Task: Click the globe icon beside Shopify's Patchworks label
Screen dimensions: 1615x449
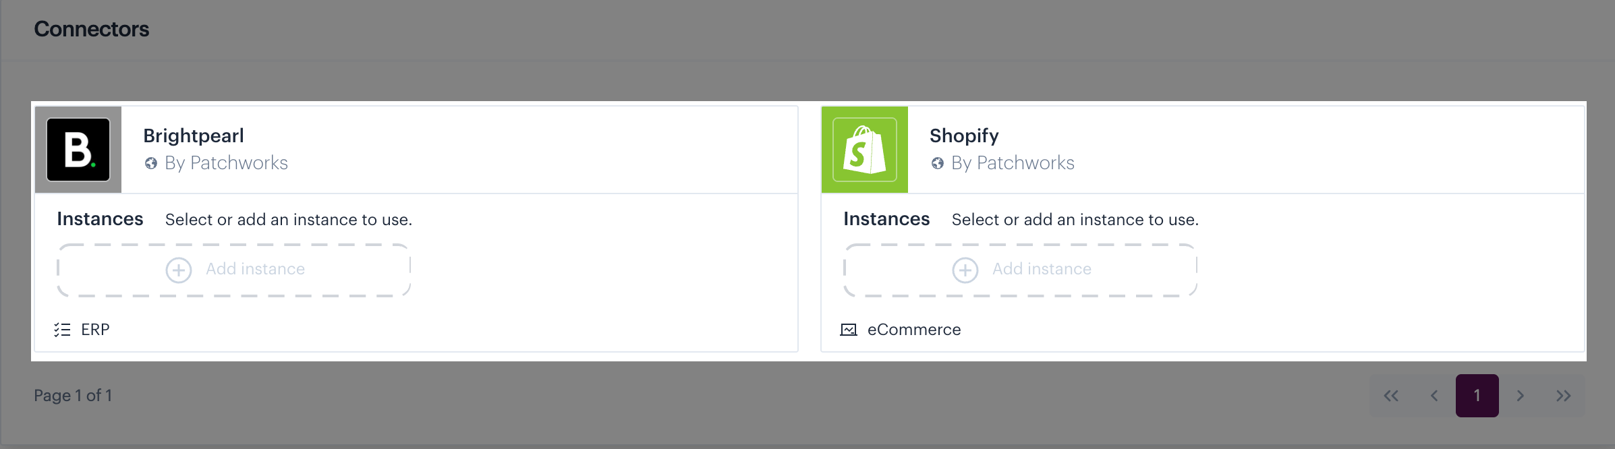Action: (x=938, y=164)
